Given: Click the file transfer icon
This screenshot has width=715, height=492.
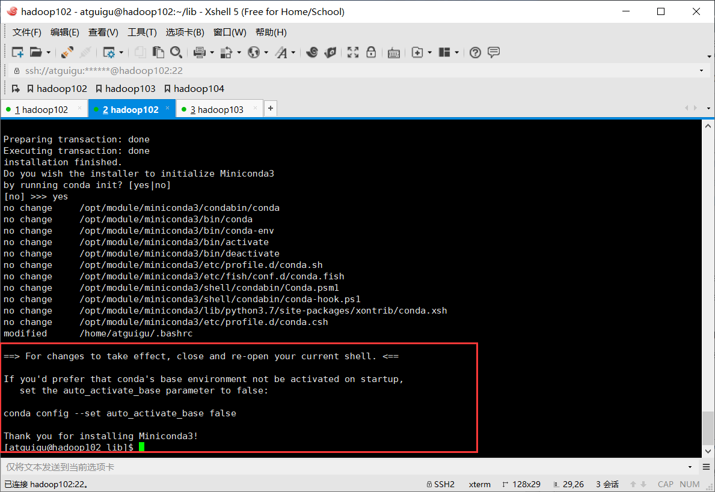Looking at the screenshot, I should pyautogui.click(x=226, y=52).
